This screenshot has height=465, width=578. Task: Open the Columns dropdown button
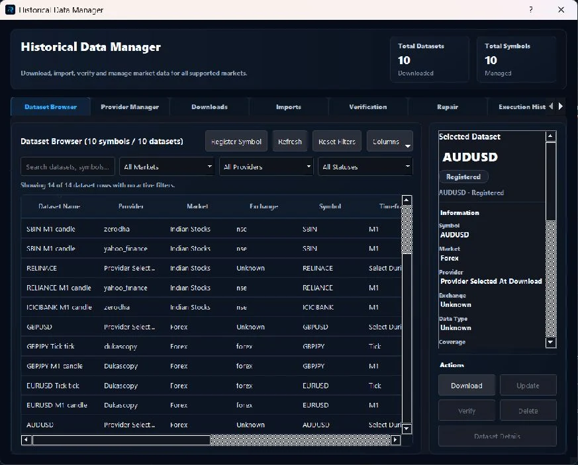click(x=389, y=142)
